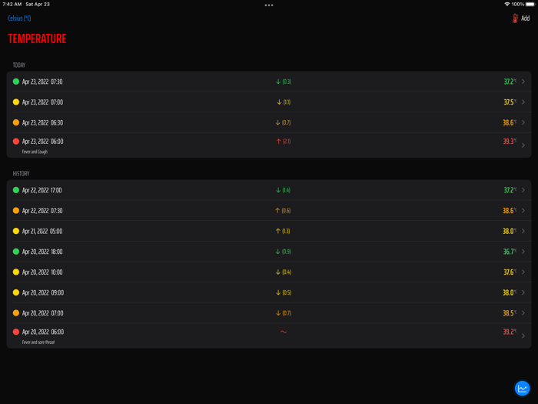Click red status dot for Apr 20 06:00
The image size is (538, 404).
coord(16,332)
